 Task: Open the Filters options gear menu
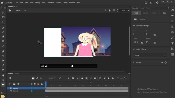[165, 63]
